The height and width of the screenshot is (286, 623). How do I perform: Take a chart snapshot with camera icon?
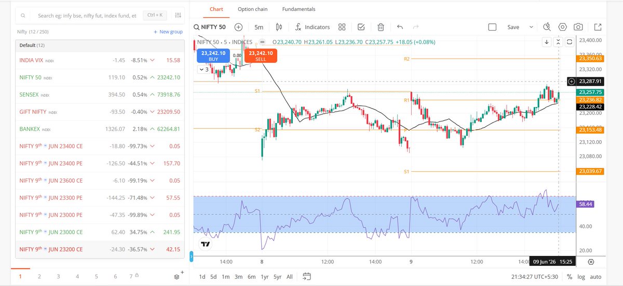[578, 27]
